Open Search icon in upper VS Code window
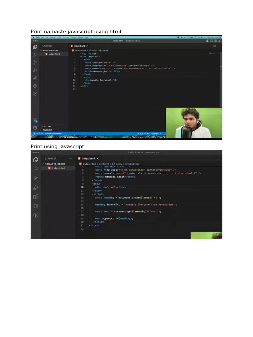The height and width of the screenshot is (337, 253). click(35, 55)
